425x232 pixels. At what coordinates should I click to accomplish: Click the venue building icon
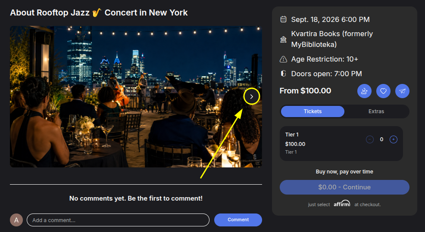tap(283, 40)
